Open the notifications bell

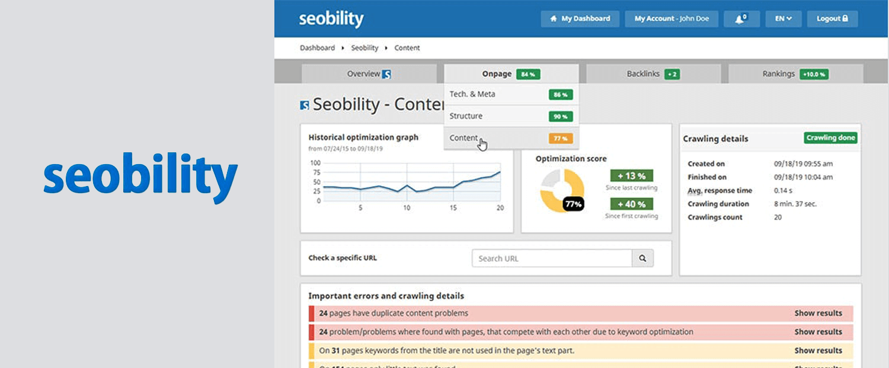pyautogui.click(x=741, y=18)
